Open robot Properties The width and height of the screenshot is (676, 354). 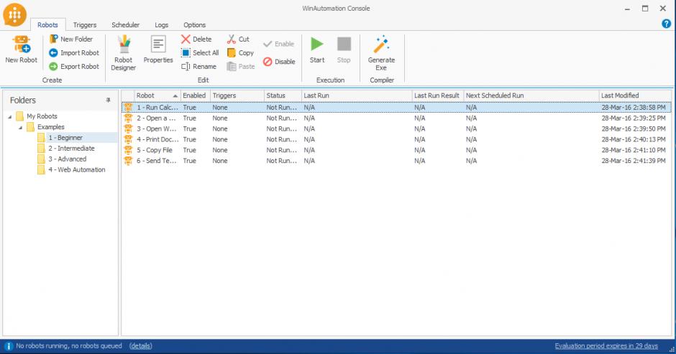pyautogui.click(x=158, y=50)
